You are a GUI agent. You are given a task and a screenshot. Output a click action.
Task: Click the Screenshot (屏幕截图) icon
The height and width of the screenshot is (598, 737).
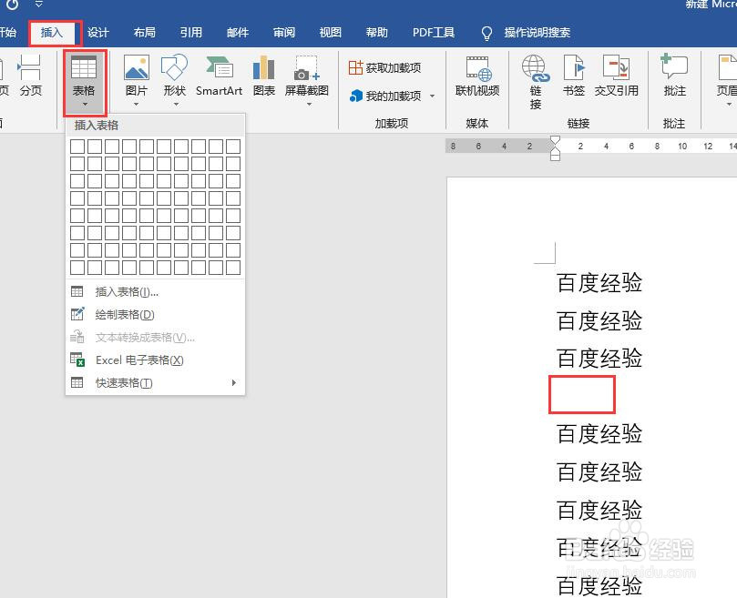click(x=306, y=68)
